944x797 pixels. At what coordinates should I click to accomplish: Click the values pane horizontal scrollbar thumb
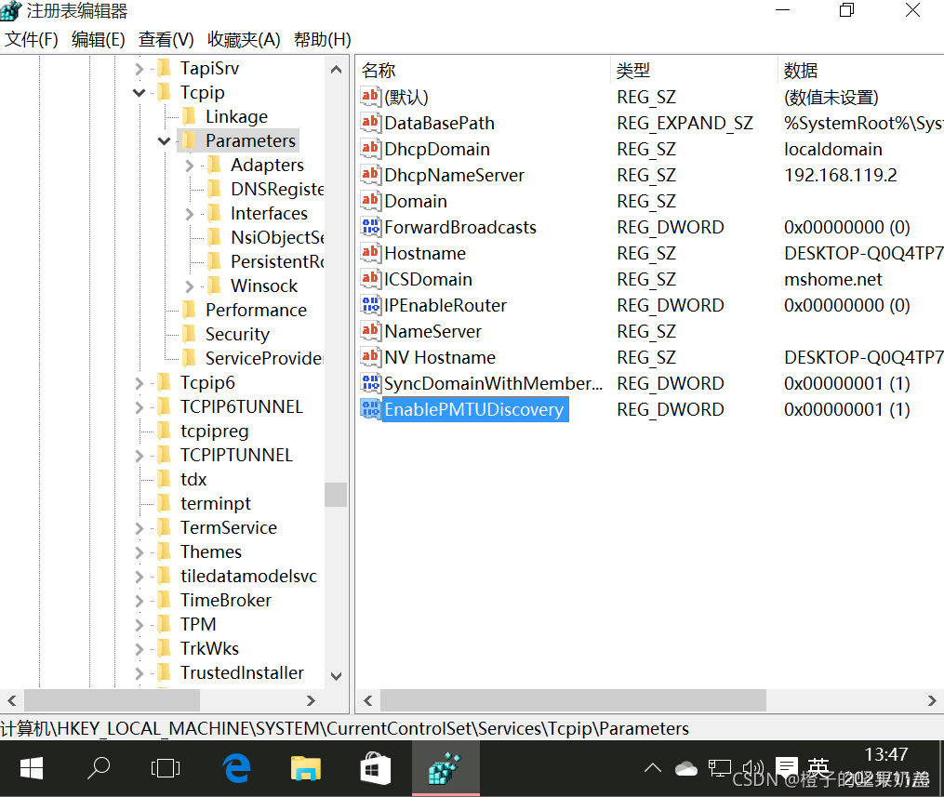coord(573,700)
